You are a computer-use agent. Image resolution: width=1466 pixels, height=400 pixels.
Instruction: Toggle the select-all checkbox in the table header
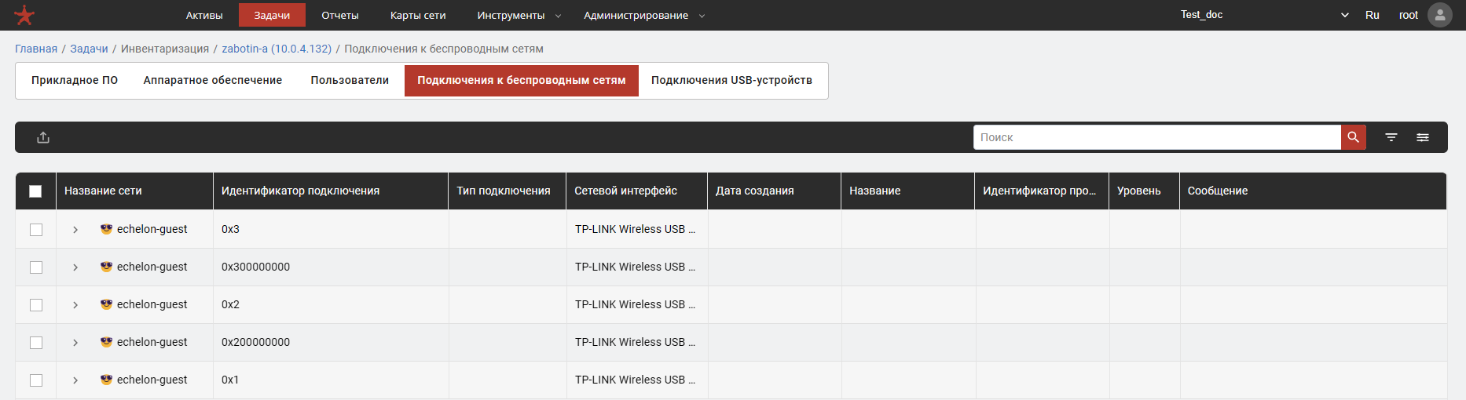pos(35,191)
